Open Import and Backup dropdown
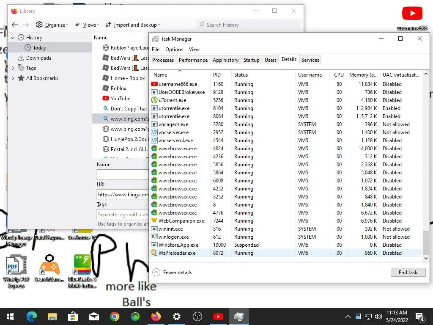The image size is (433, 325). pyautogui.click(x=132, y=25)
